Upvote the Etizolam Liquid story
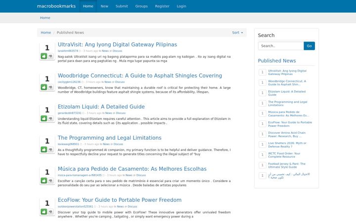The width and height of the screenshot is (356, 222). click(x=44, y=118)
